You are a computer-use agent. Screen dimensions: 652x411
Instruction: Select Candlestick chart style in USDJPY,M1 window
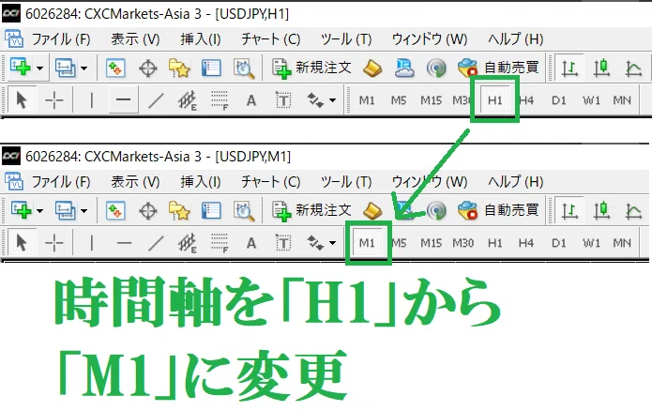(x=601, y=210)
